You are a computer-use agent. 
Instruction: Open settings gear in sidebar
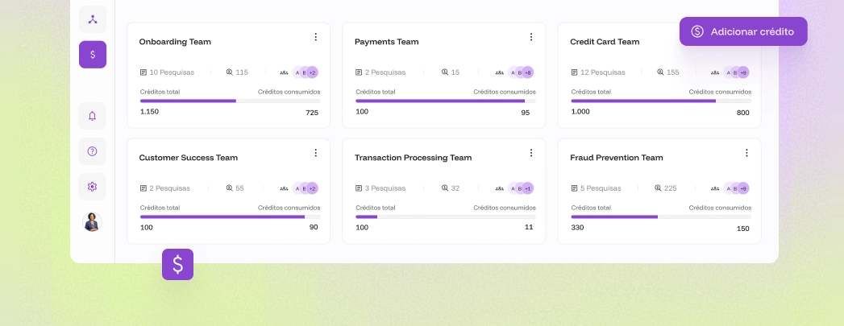pos(92,187)
